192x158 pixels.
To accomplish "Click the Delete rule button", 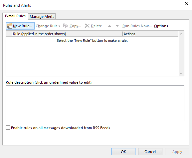I will tap(93, 26).
